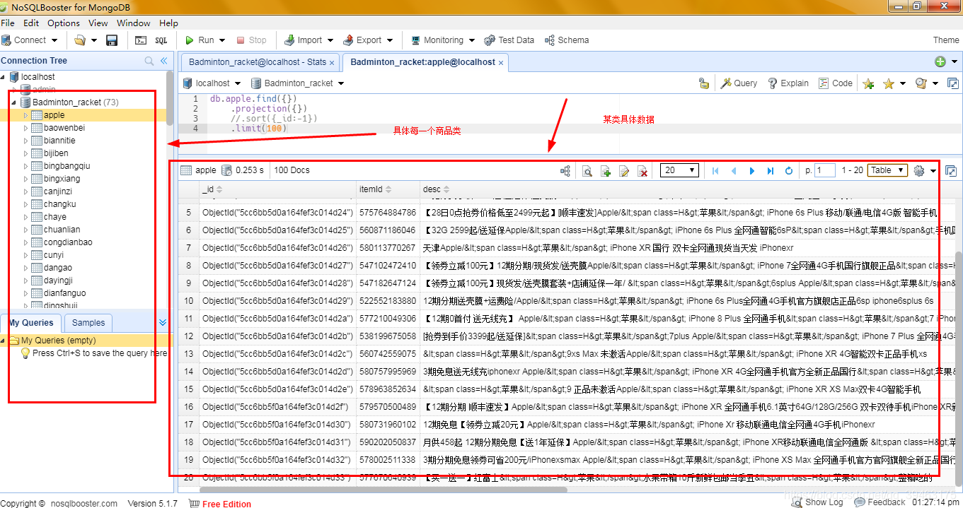The width and height of the screenshot is (963, 508).
Task: Click the add document icon
Action: (606, 171)
